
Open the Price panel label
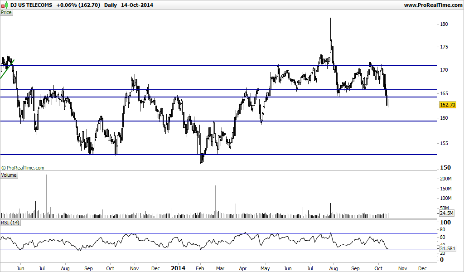tap(6, 12)
